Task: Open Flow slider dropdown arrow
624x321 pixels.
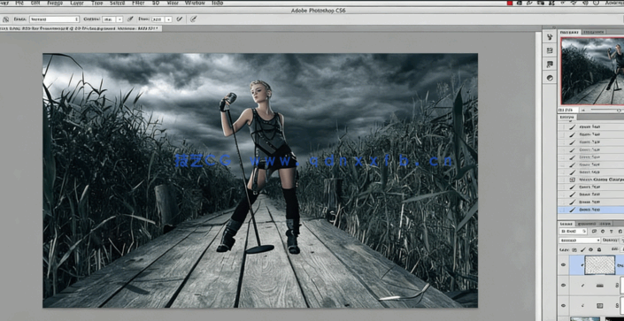Action: (168, 19)
